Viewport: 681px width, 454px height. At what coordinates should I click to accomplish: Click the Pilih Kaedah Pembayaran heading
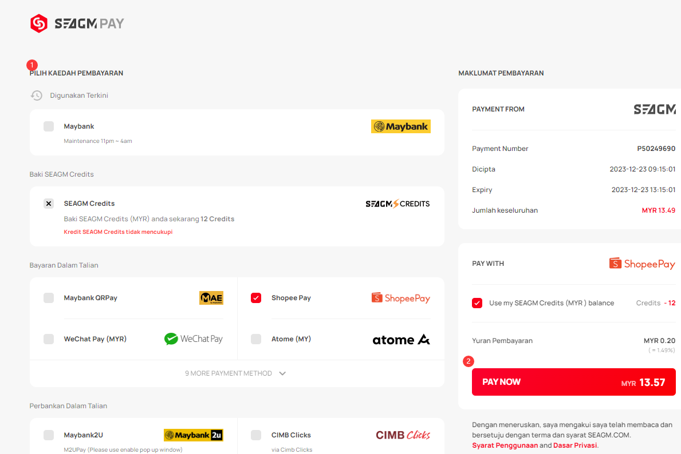(76, 73)
